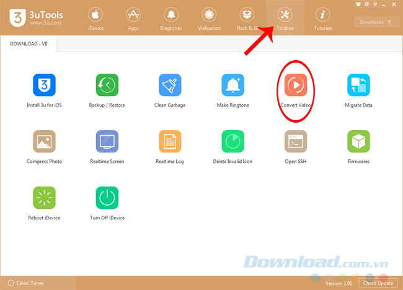Click the Reboot iDevice icon
The width and height of the screenshot is (403, 290).
44,198
